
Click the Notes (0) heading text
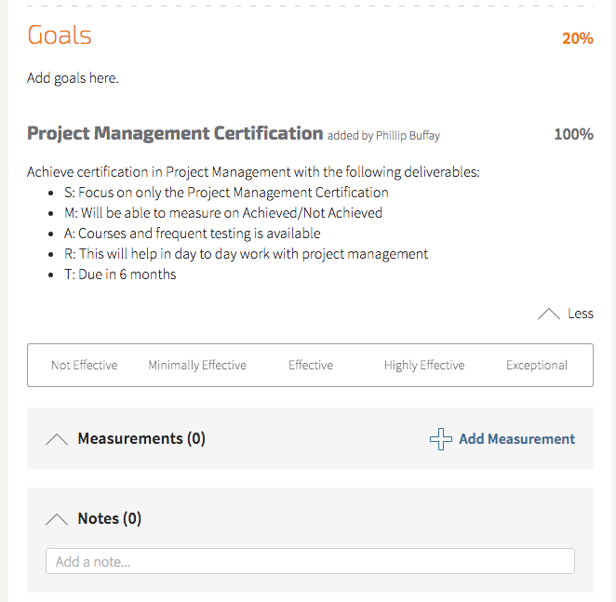pos(110,518)
